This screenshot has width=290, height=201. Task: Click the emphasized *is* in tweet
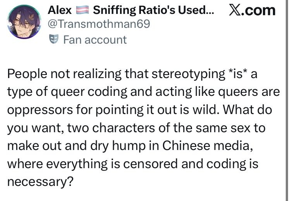coord(238,74)
